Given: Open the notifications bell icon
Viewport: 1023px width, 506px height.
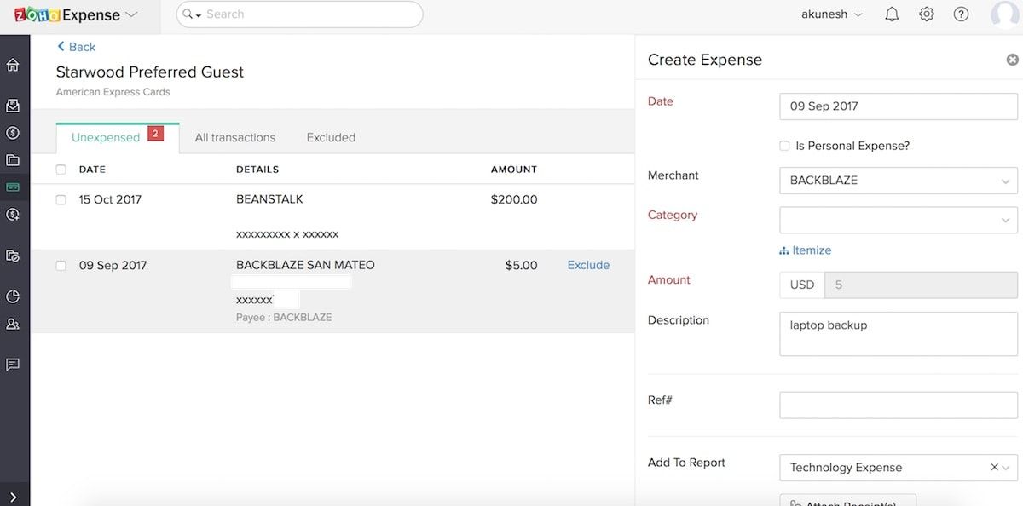Looking at the screenshot, I should coord(892,14).
